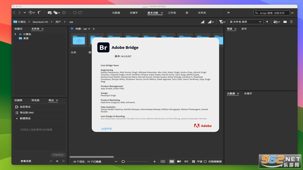Image resolution: width=303 pixels, height=170 pixels.
Task: Toggle grid lock view icon
Action: coord(163,161)
